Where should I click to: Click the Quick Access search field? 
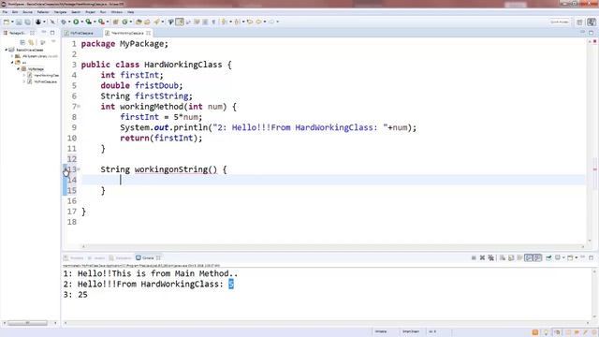[x=560, y=22]
